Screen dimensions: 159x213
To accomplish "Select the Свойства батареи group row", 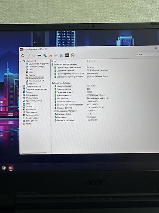I will (61, 83).
